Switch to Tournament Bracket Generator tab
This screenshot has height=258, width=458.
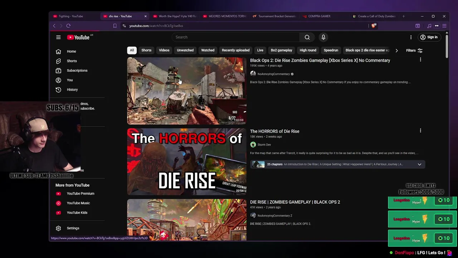coord(274,16)
